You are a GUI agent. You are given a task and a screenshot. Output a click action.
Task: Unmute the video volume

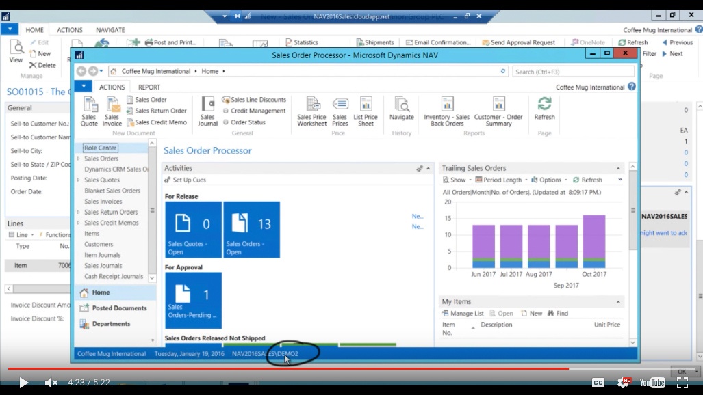point(51,383)
